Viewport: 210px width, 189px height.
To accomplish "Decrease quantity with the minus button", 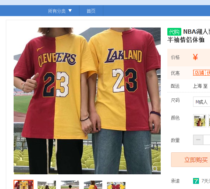I will (198, 140).
